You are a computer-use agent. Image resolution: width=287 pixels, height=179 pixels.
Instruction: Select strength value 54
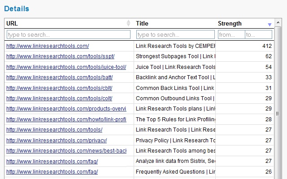[x=269, y=67]
